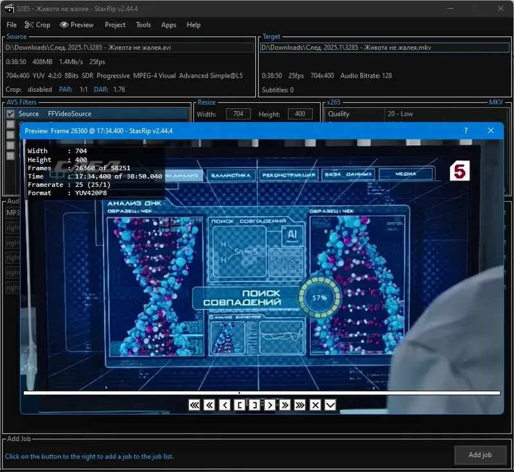Click the Source panel header link
This screenshot has width=514, height=472.
17,37
